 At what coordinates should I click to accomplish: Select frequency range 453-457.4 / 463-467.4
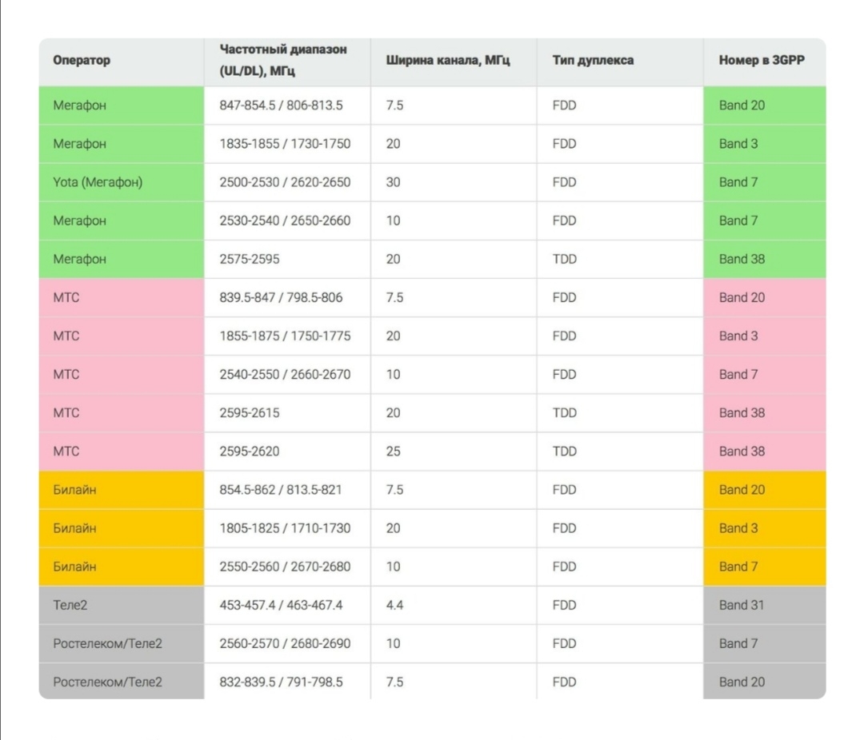coord(281,605)
